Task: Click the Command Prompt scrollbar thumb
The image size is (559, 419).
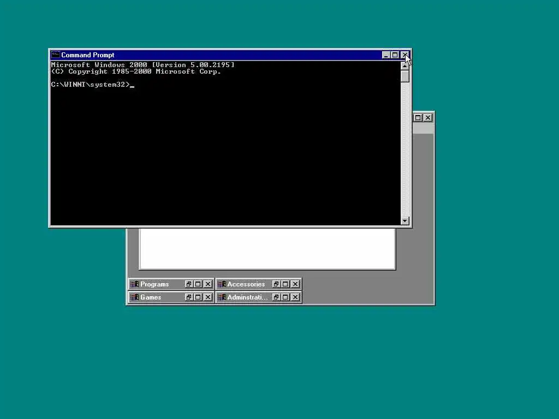Action: click(405, 76)
